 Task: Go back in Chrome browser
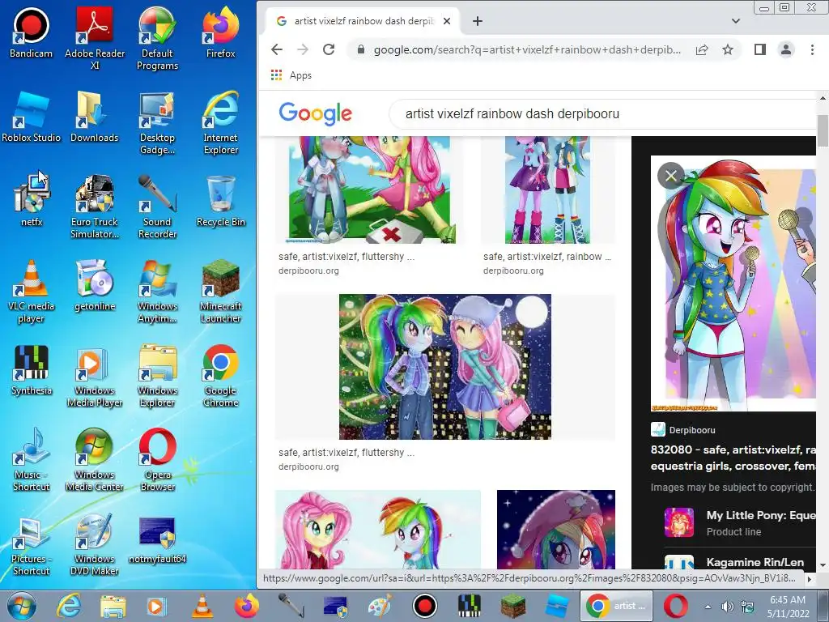[x=277, y=49]
